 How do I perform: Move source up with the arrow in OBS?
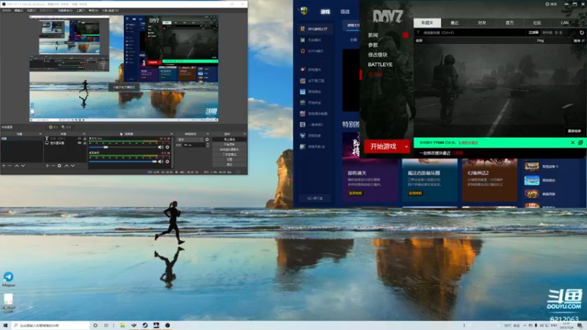67,166
